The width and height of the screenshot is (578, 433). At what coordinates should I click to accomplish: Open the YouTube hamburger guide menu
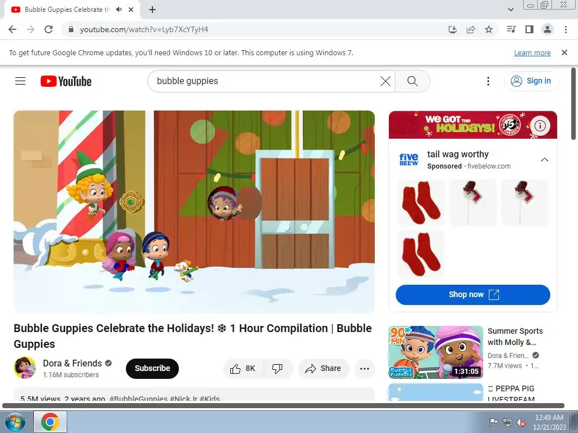tap(20, 81)
